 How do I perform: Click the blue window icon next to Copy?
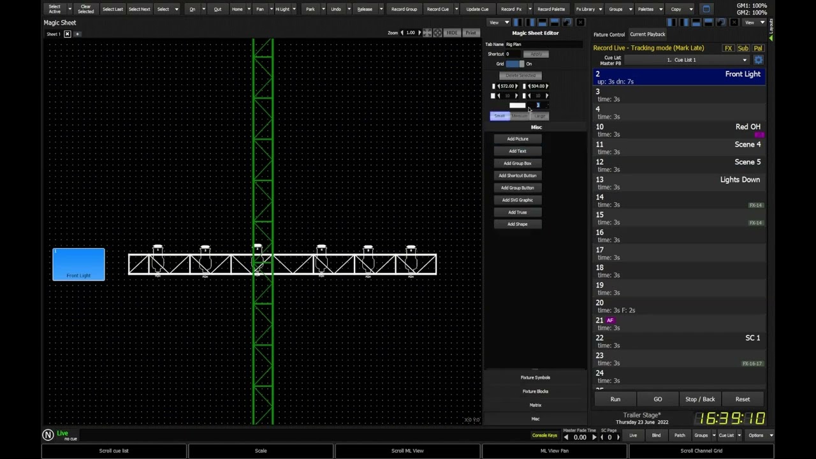pos(706,9)
